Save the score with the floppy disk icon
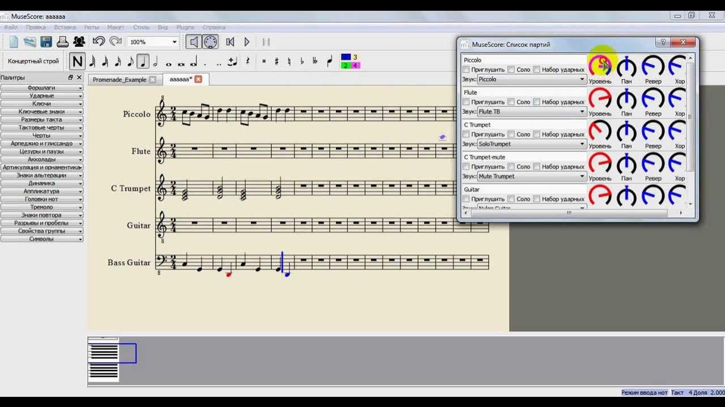 [x=46, y=42]
